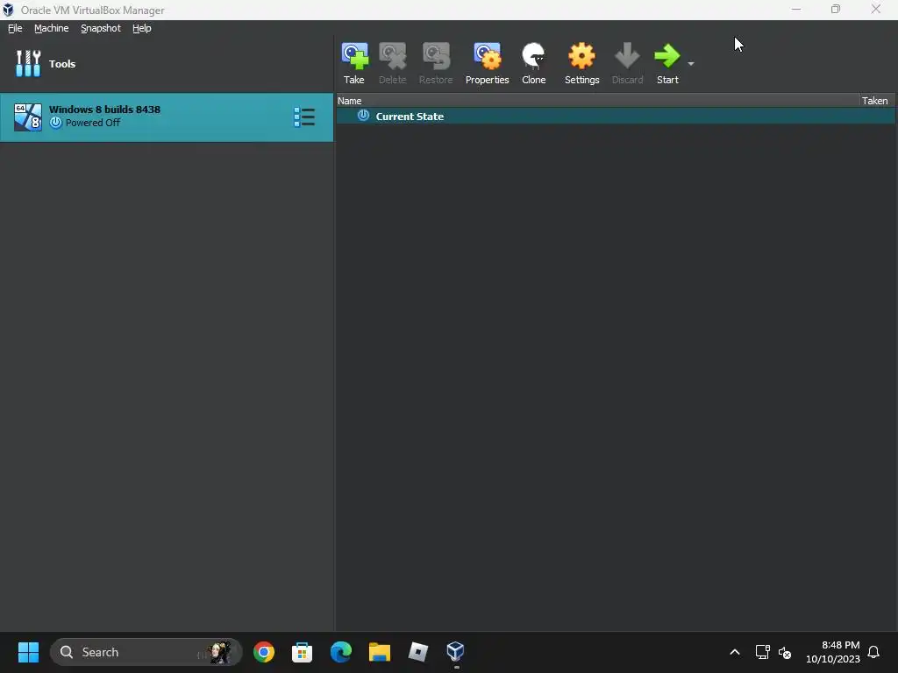Open the VM Settings gear
Image resolution: width=898 pixels, height=673 pixels.
(581, 56)
